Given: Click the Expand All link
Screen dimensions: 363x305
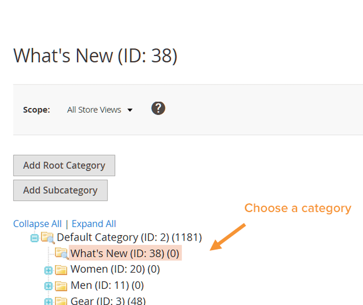Looking at the screenshot, I should (x=94, y=224).
